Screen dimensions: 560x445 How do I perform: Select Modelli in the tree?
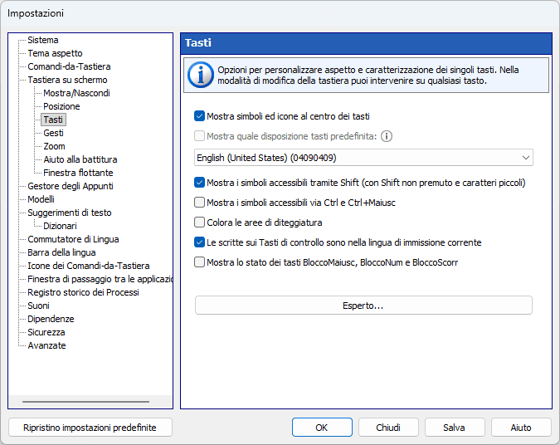41,199
